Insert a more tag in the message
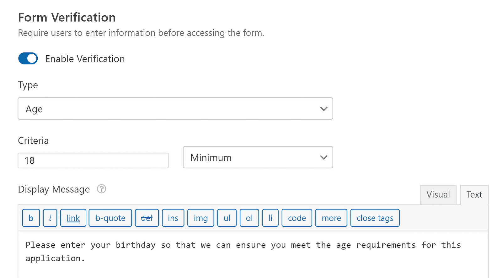This screenshot has height=278, width=502. [x=331, y=218]
